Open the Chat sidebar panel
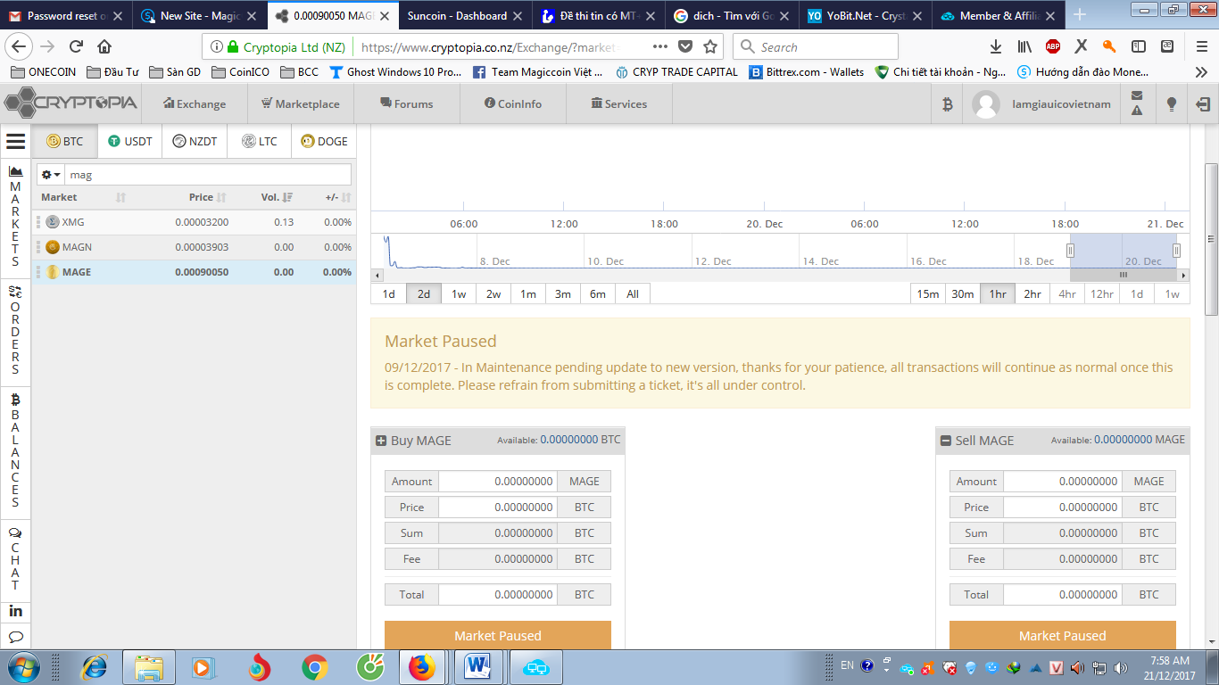 (x=15, y=558)
